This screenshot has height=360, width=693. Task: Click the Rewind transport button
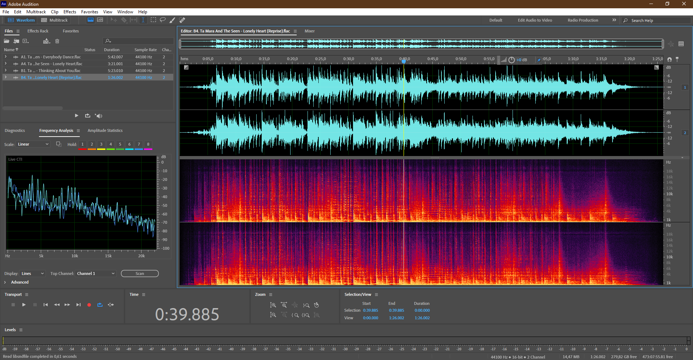point(57,305)
